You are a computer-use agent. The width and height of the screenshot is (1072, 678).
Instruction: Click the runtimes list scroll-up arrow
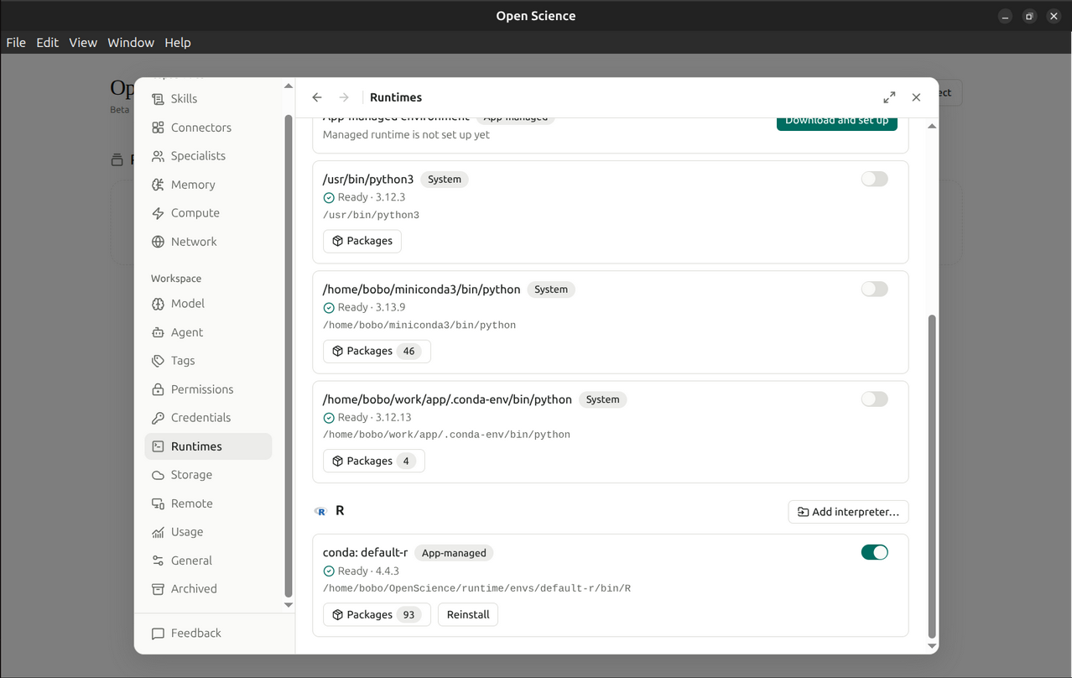pyautogui.click(x=932, y=126)
